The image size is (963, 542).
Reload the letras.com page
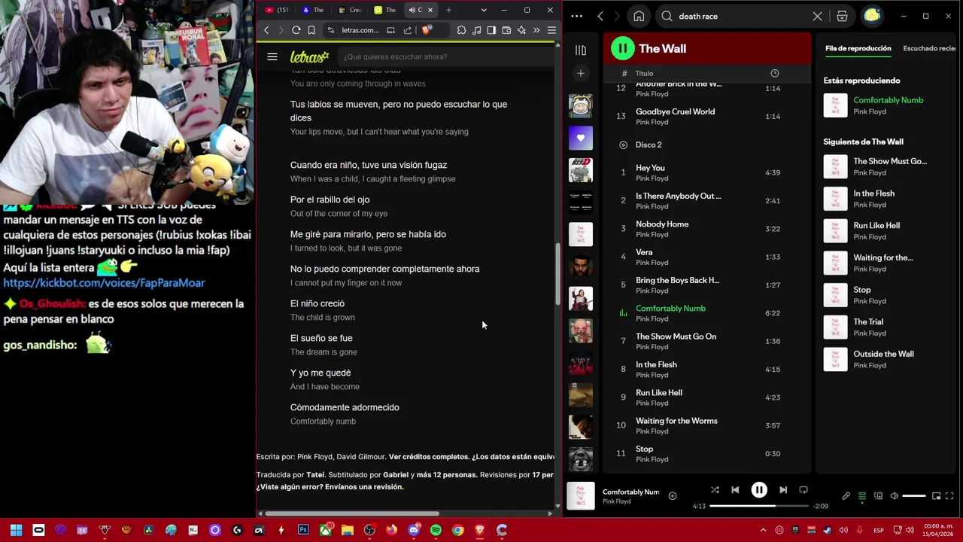click(296, 30)
